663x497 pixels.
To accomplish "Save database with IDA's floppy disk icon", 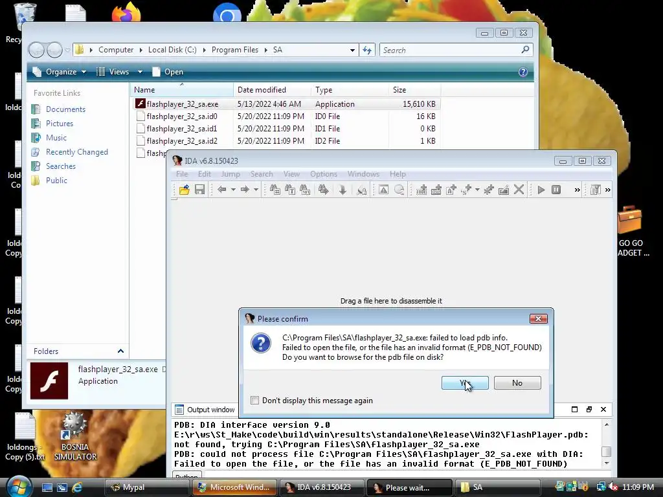I will coord(199,190).
